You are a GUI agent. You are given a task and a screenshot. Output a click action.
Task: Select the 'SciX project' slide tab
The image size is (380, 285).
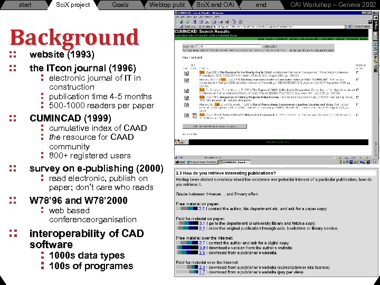click(x=73, y=5)
